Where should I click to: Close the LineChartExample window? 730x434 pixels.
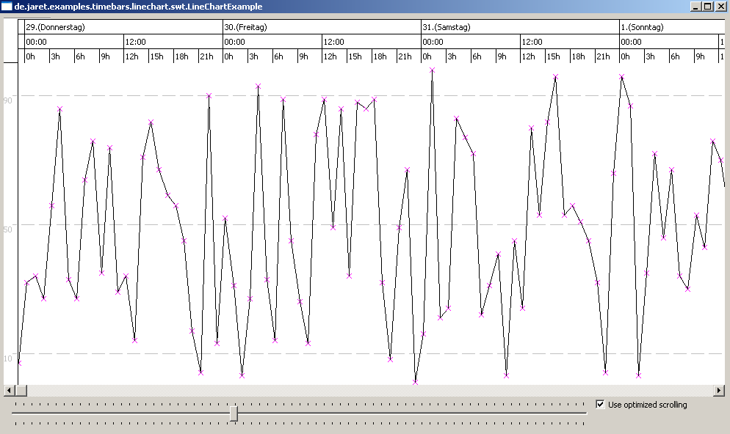tap(720, 7)
